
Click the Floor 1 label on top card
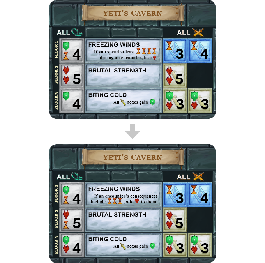click(x=56, y=50)
